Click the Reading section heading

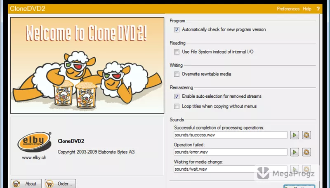[178, 43]
